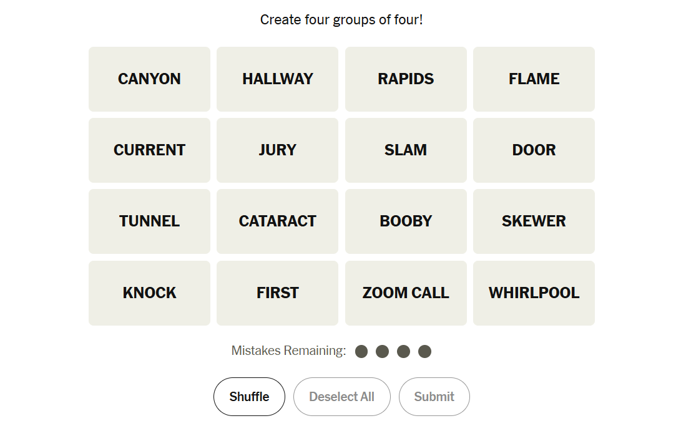Select the SLAM tile
This screenshot has width=681, height=436.
click(406, 150)
